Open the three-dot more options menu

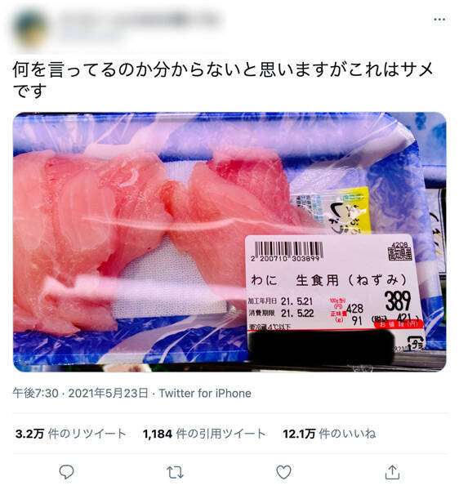(x=439, y=20)
